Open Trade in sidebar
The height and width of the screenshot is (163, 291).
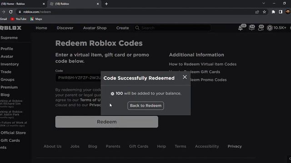tap(6, 72)
